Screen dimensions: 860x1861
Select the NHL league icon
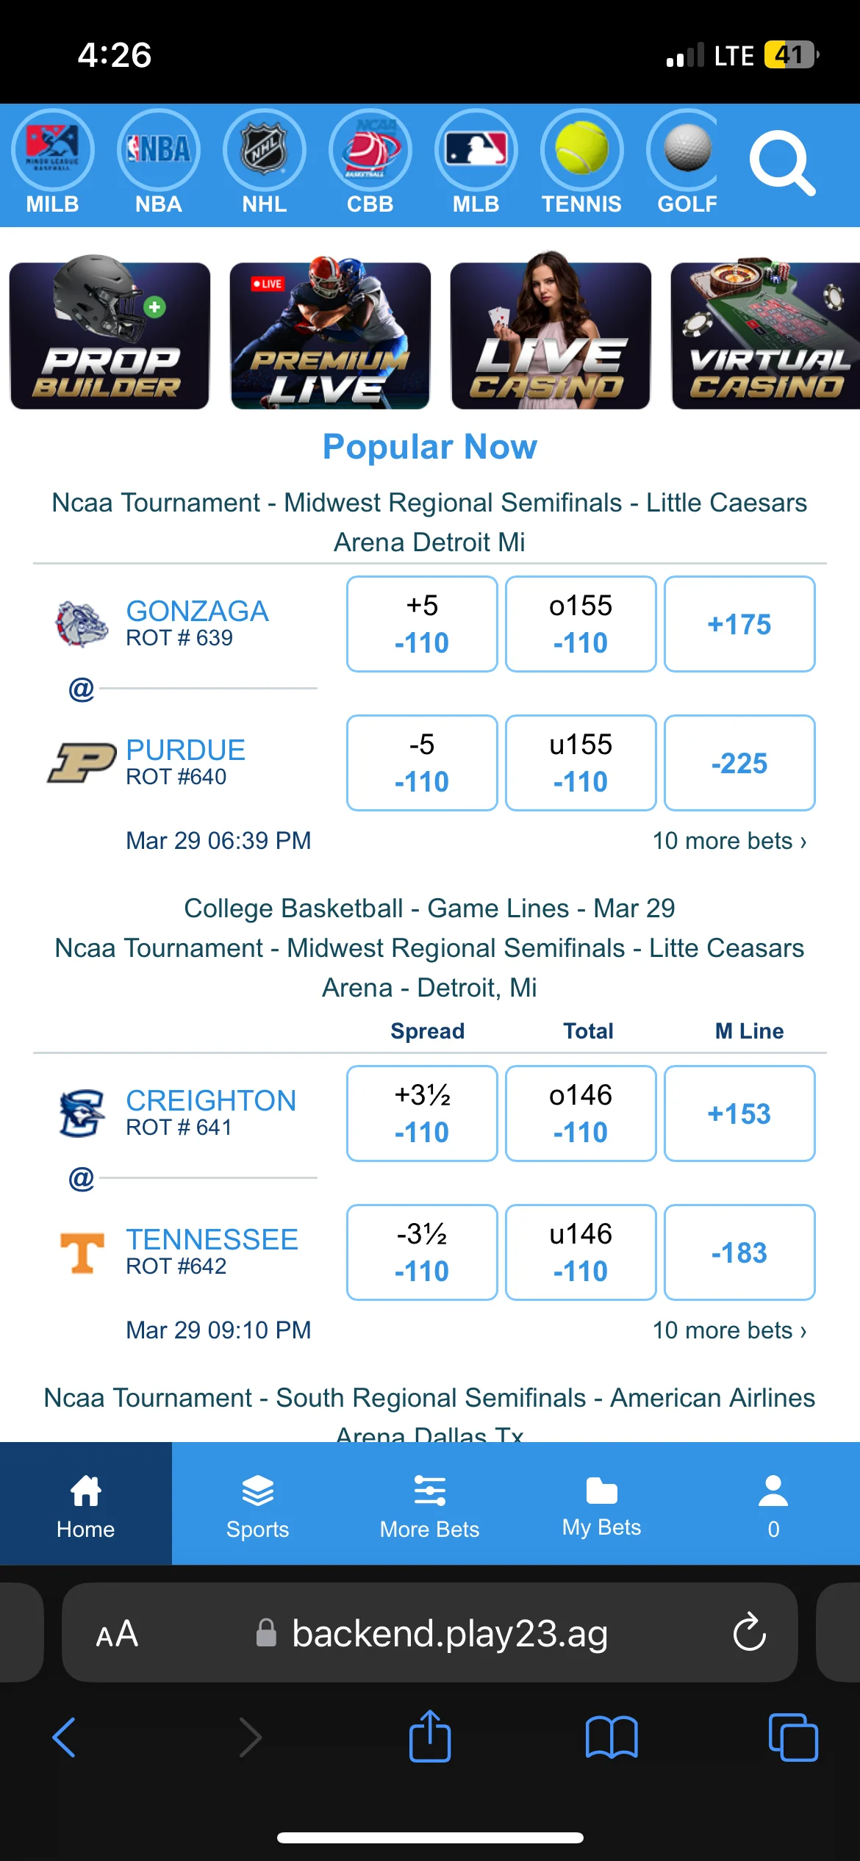pos(264,151)
